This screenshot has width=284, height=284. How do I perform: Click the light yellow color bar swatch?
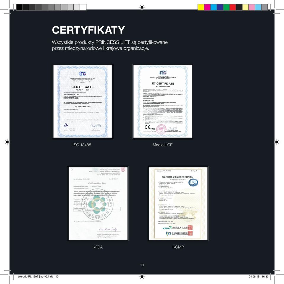pos(246,7)
